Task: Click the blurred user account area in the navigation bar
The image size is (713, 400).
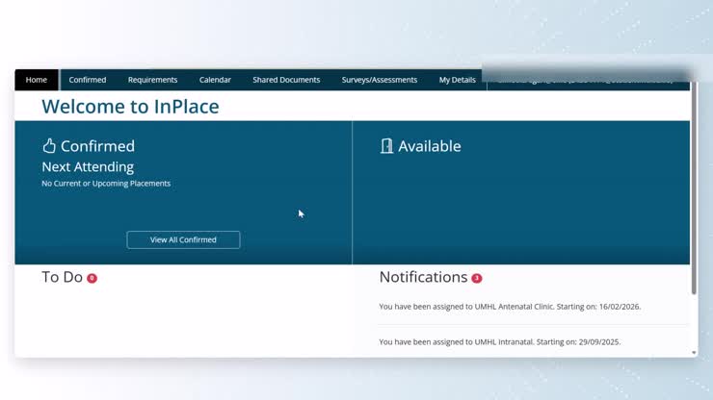Action: (x=587, y=81)
